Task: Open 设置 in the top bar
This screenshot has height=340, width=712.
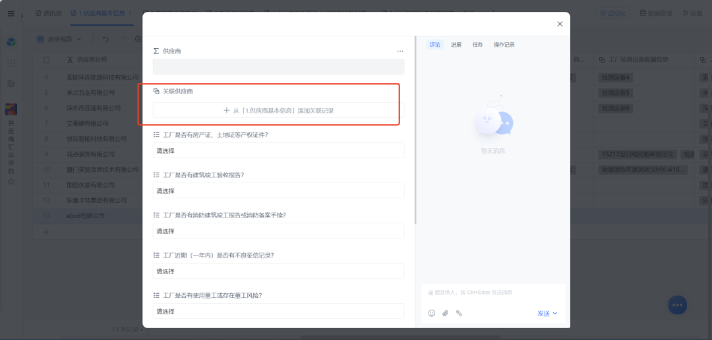Action: click(x=692, y=13)
